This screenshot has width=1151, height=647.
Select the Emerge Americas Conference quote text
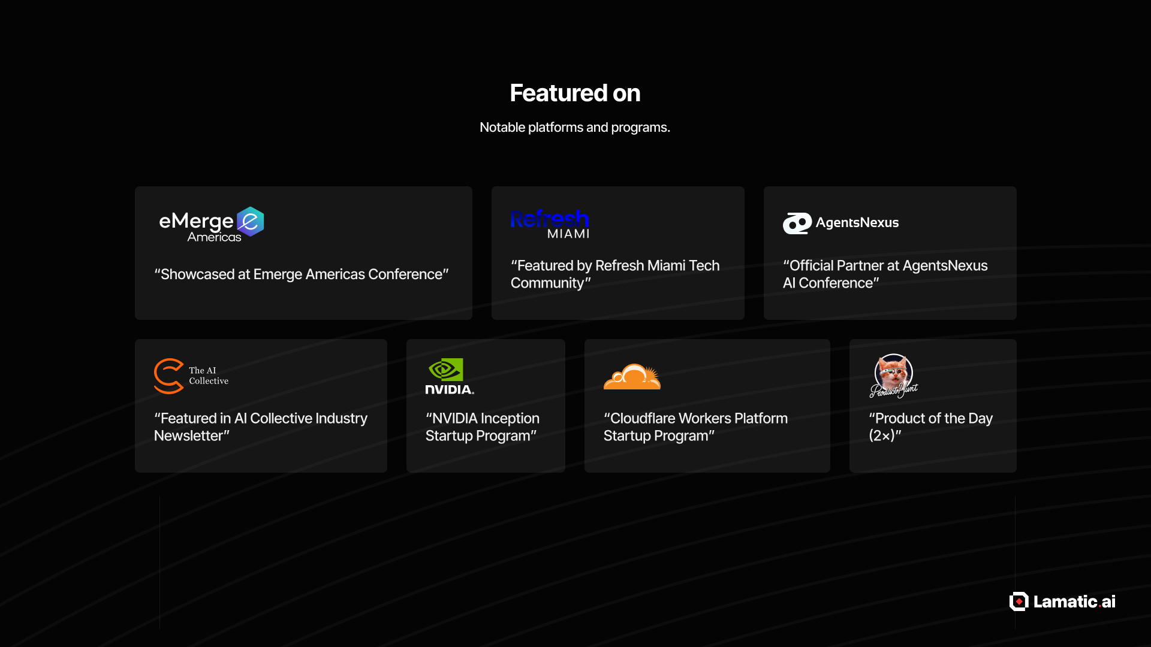(x=301, y=274)
